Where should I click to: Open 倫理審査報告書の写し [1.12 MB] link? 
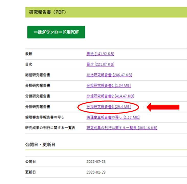click(x=113, y=117)
